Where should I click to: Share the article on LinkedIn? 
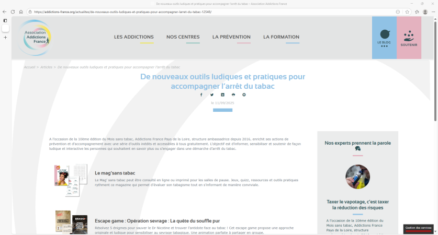click(222, 95)
